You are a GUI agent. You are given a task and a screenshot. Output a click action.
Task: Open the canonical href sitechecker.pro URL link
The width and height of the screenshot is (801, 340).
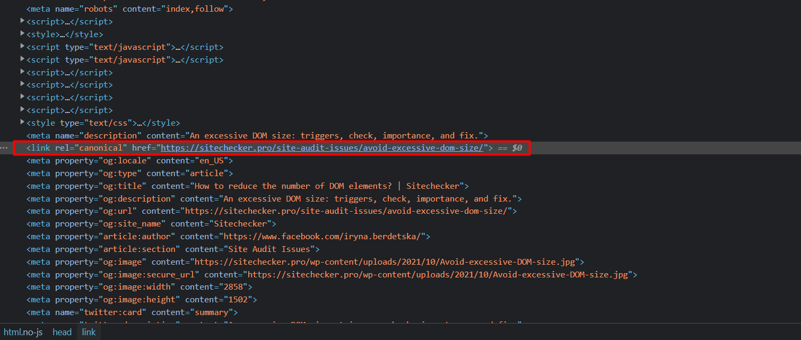click(x=322, y=148)
